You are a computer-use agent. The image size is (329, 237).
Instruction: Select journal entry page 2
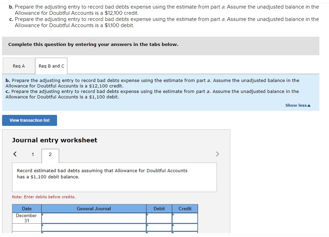tap(50, 155)
